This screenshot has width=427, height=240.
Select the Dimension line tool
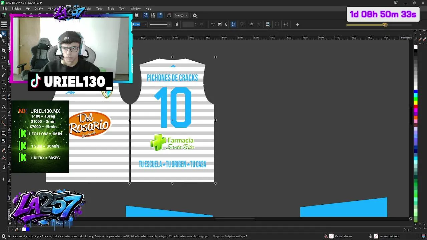(4, 116)
